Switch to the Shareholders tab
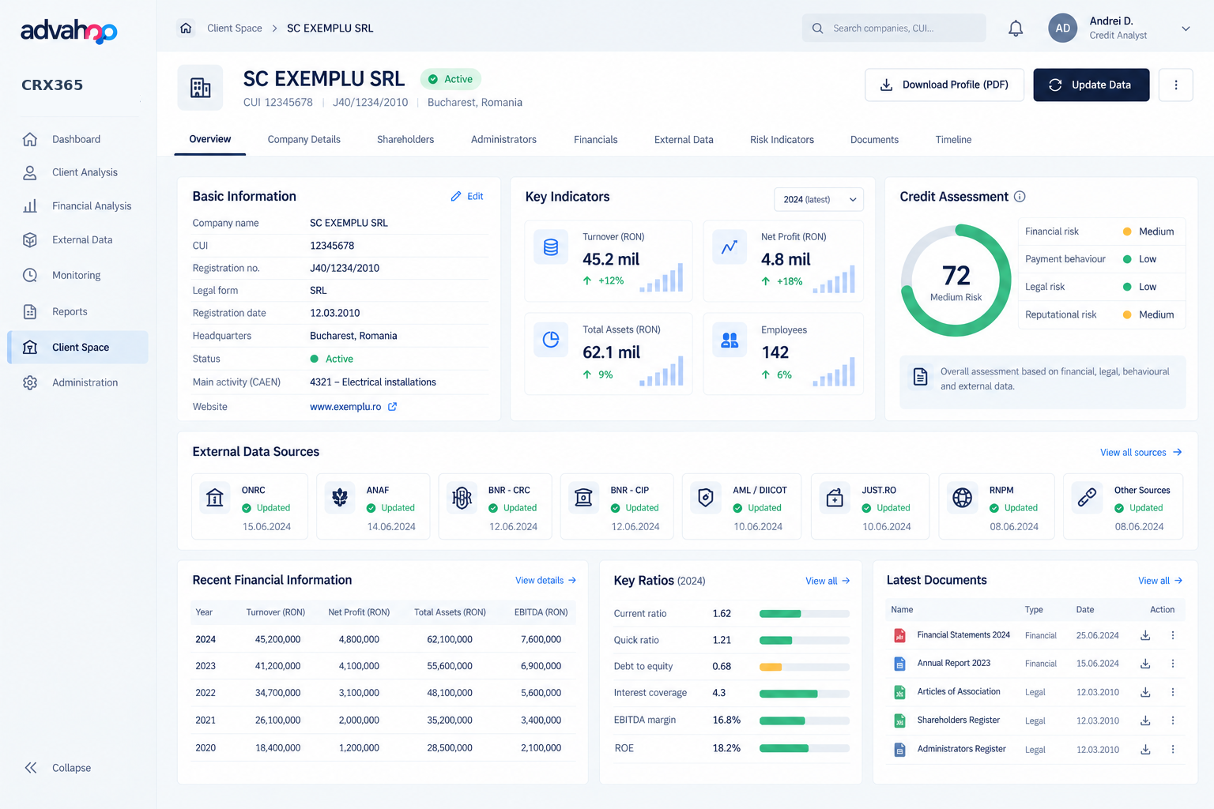The image size is (1214, 809). click(x=405, y=140)
